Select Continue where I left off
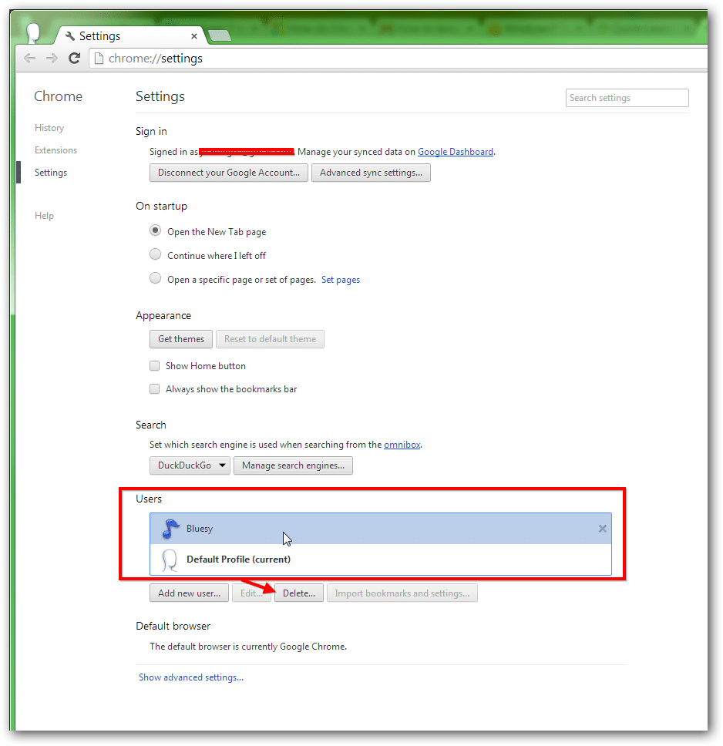Viewport: 723px width, 746px height. [x=155, y=255]
